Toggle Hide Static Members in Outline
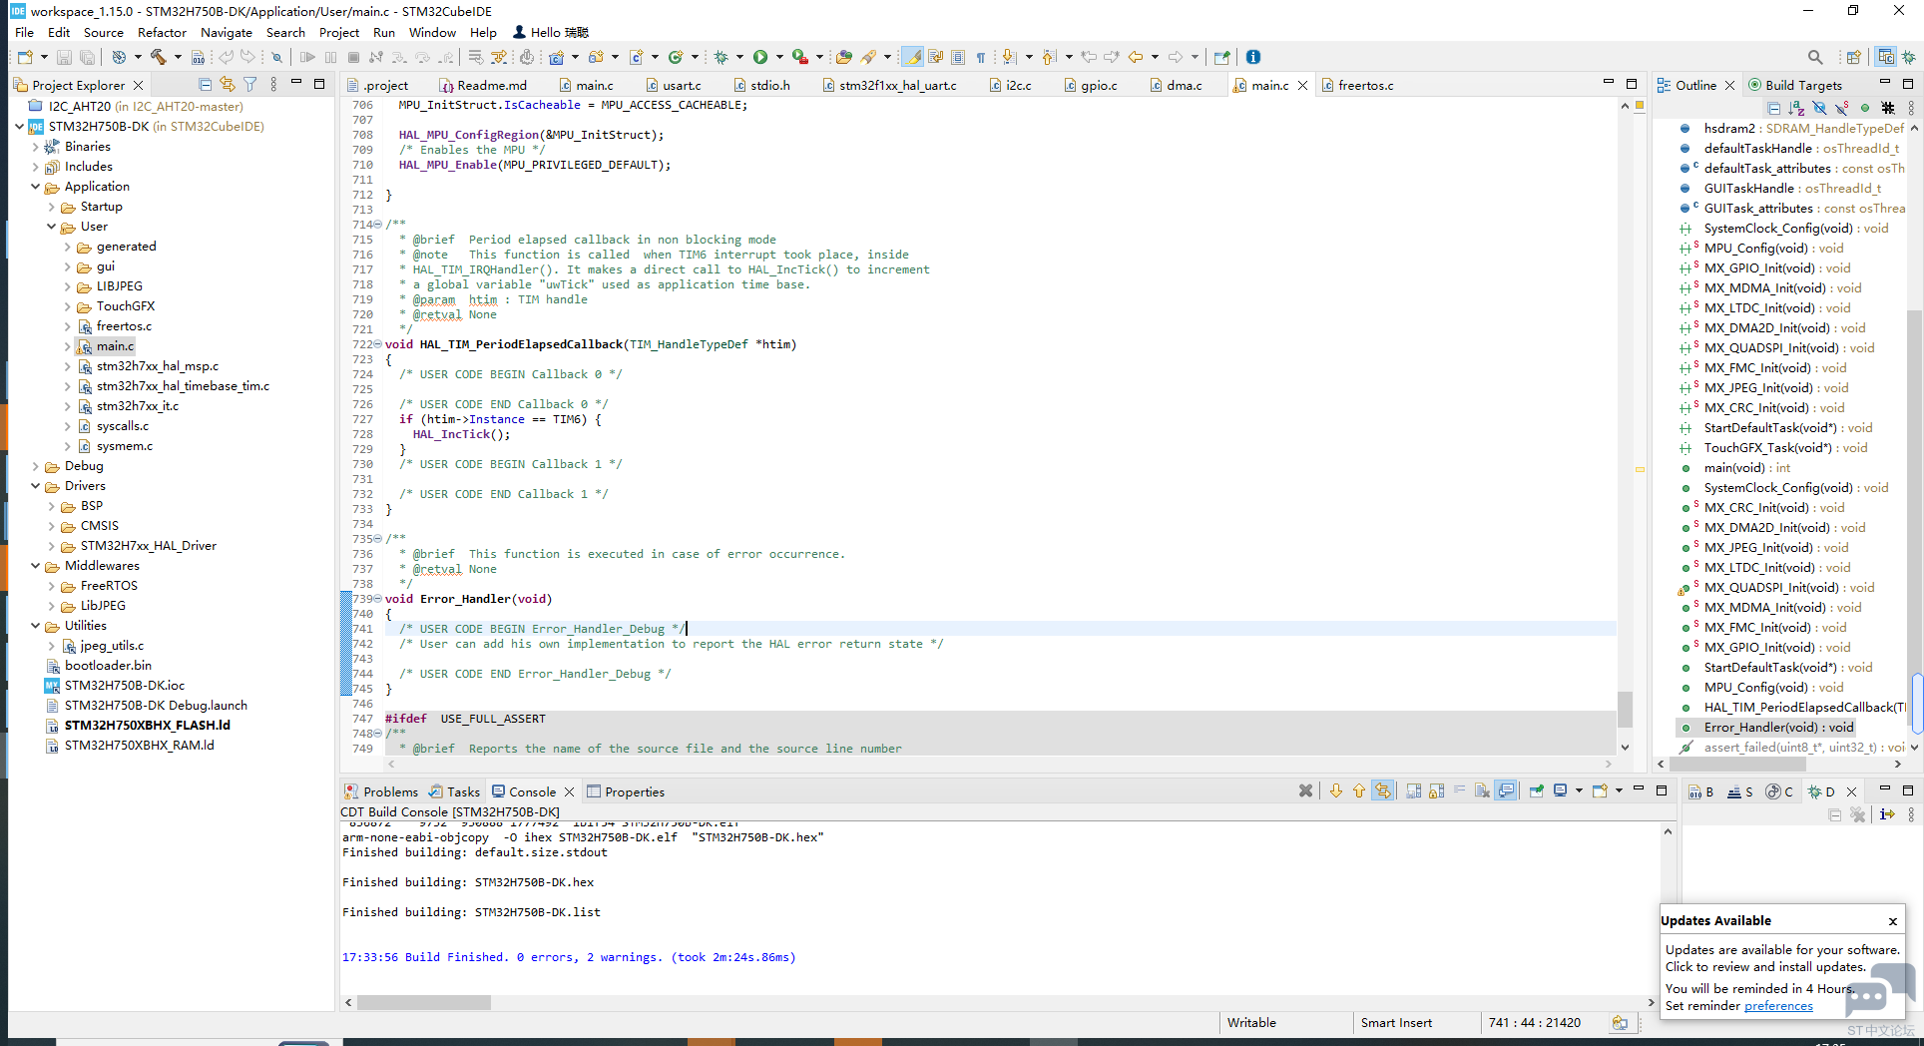 (1841, 108)
